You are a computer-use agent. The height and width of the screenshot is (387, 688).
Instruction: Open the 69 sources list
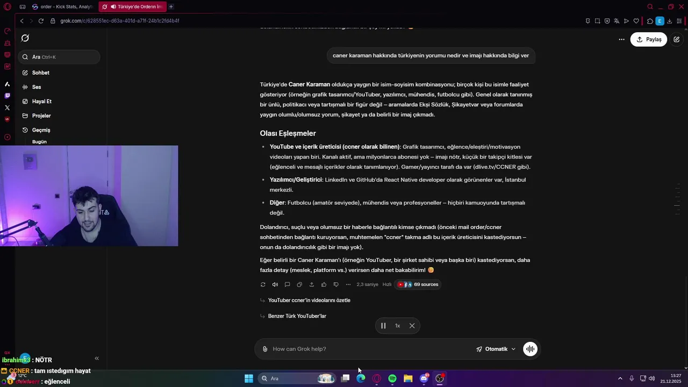418,284
